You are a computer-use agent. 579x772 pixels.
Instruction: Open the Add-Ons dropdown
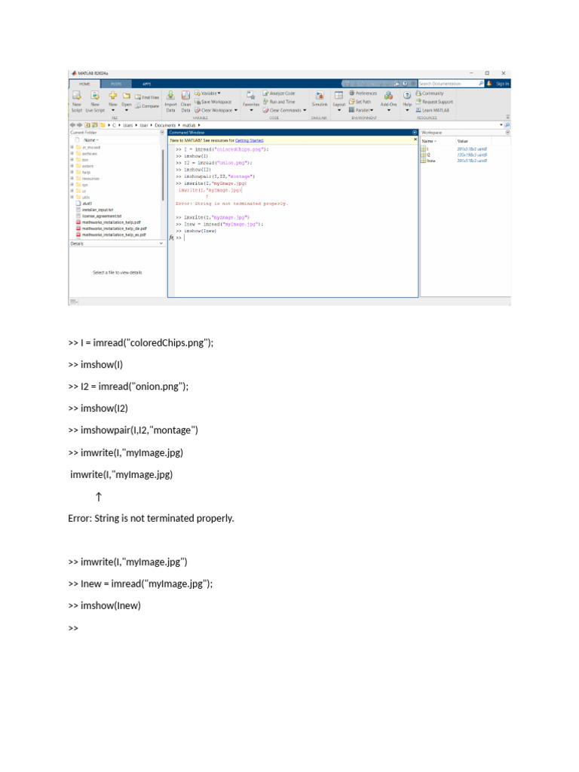coord(388,101)
